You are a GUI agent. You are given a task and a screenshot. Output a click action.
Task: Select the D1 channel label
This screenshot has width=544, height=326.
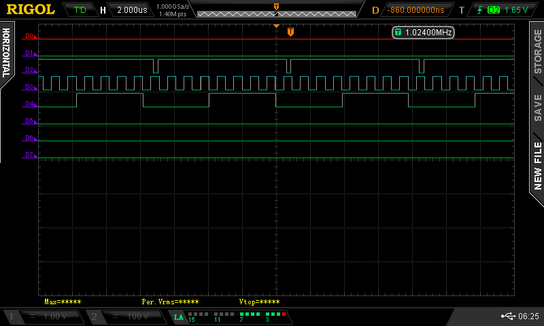tap(29, 53)
